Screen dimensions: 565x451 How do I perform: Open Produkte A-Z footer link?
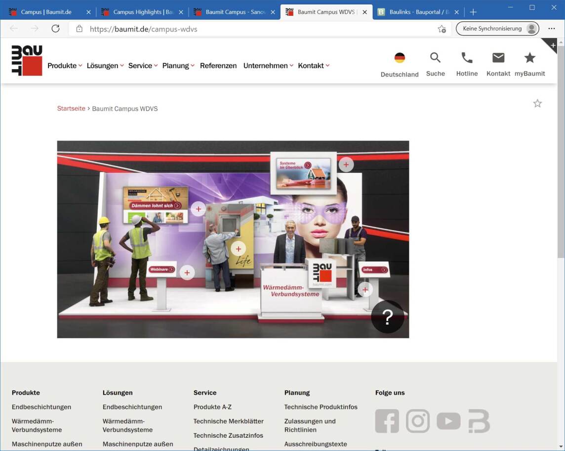(x=212, y=407)
